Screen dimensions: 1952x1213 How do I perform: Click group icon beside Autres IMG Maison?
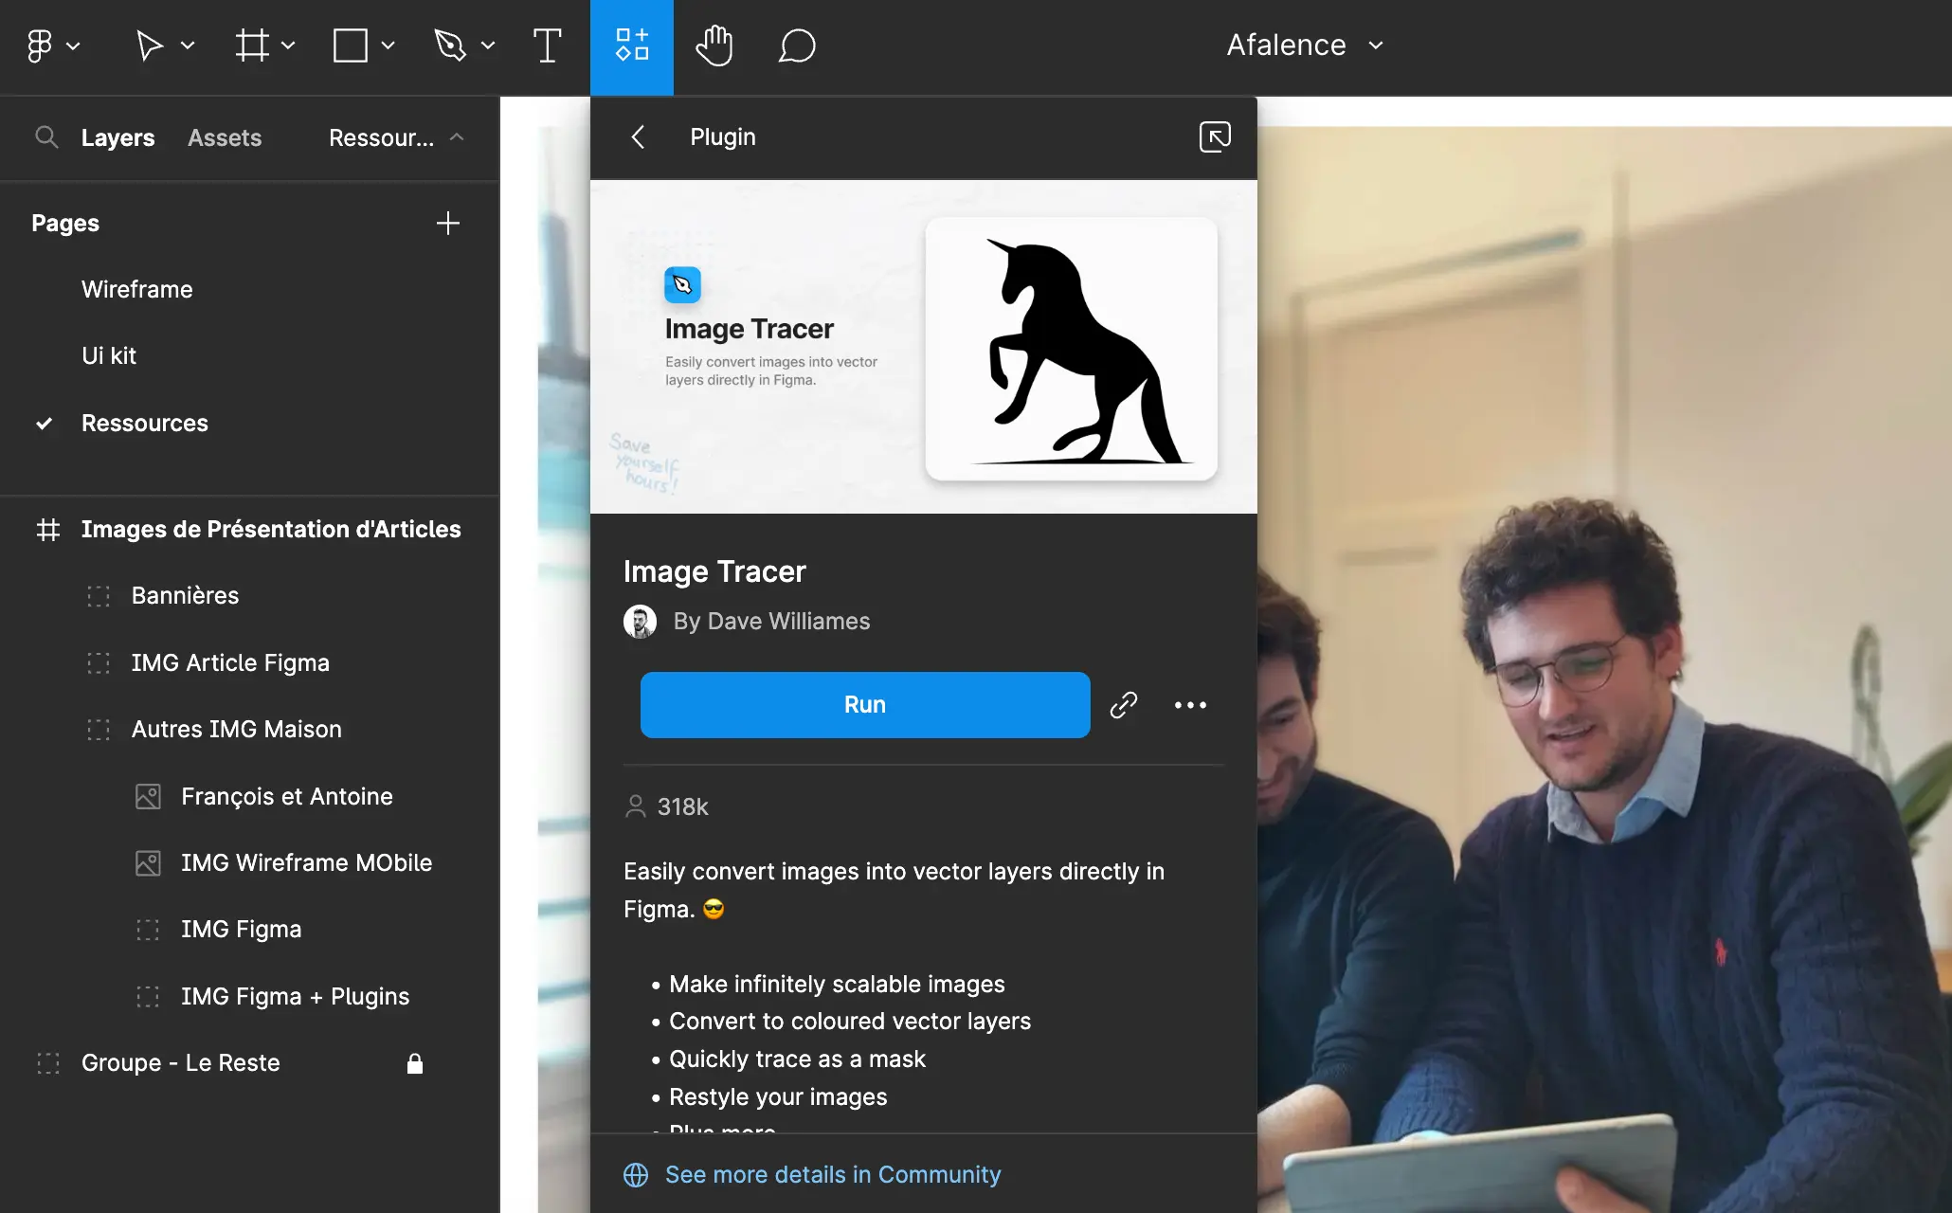click(x=99, y=729)
